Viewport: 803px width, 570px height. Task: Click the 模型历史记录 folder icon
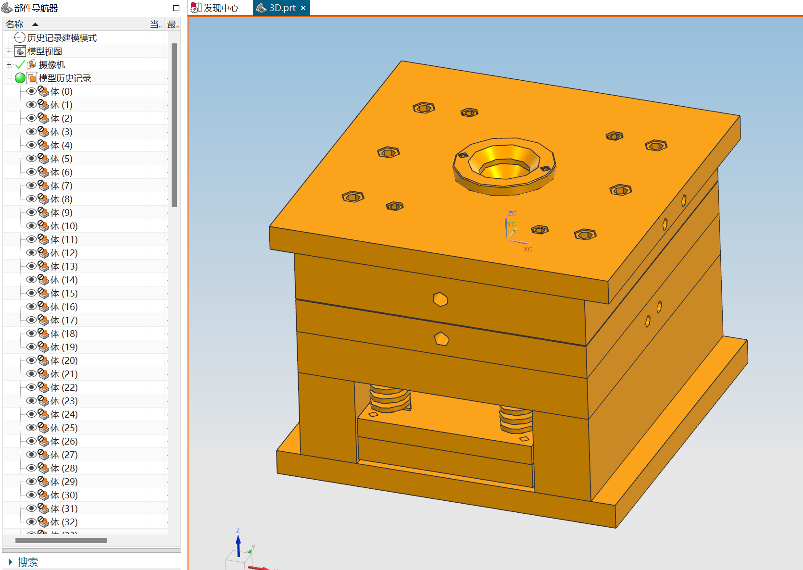[32, 78]
